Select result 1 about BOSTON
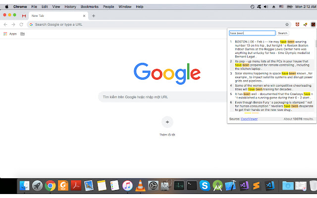 (272, 49)
